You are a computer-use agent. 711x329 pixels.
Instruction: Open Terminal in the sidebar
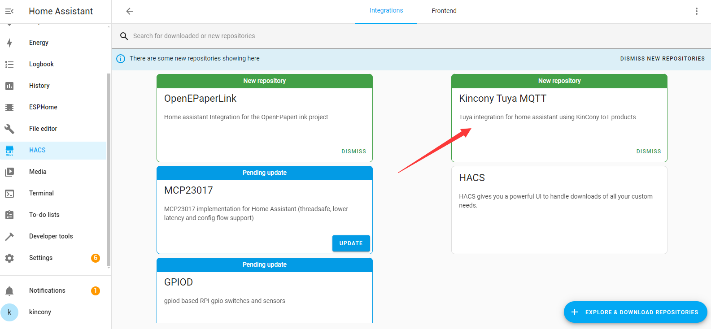pos(53,193)
